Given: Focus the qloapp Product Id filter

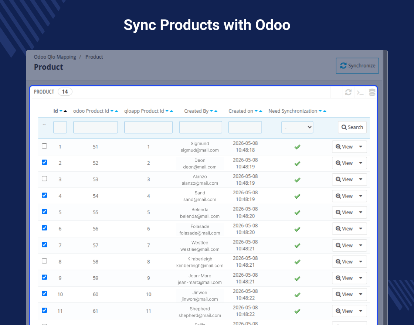Looking at the screenshot, I should point(148,127).
